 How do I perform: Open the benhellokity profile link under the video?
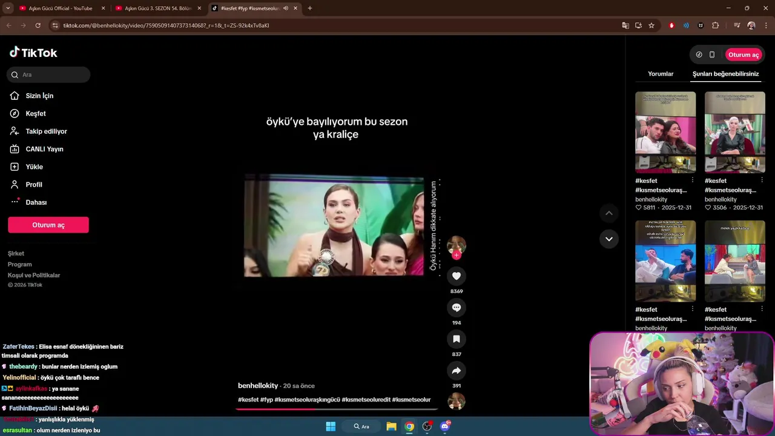tap(258, 386)
